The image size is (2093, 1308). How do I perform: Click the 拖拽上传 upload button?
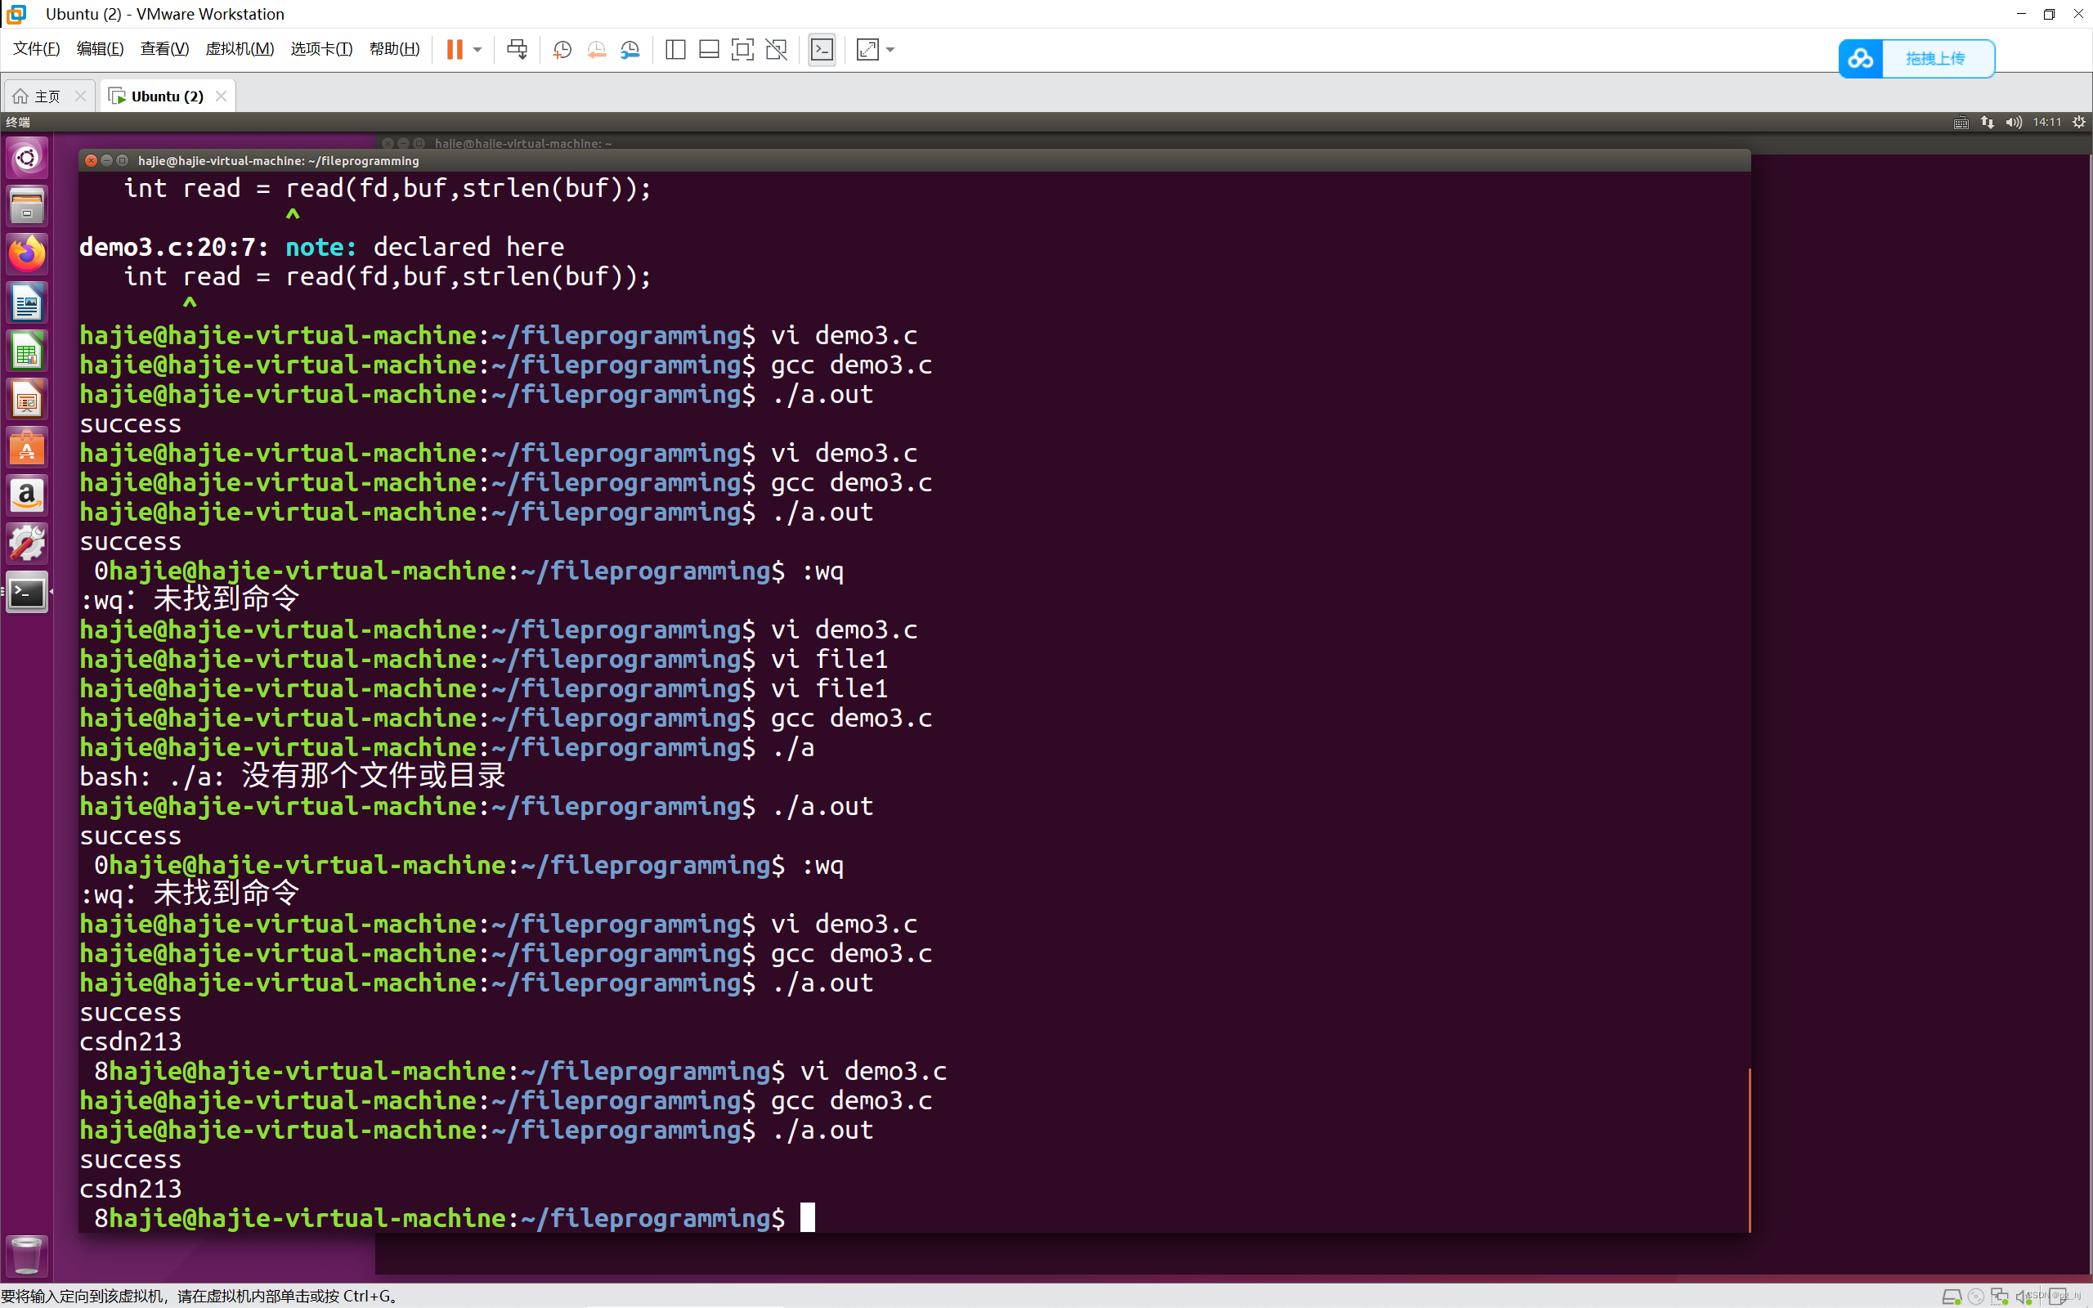(1934, 59)
